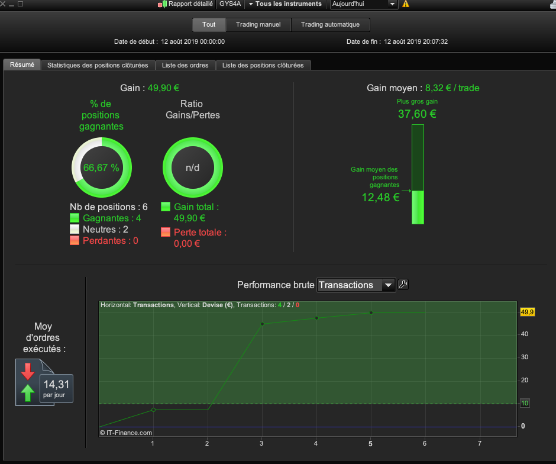
Task: Open the Liste des ordres tab
Action: click(x=185, y=65)
